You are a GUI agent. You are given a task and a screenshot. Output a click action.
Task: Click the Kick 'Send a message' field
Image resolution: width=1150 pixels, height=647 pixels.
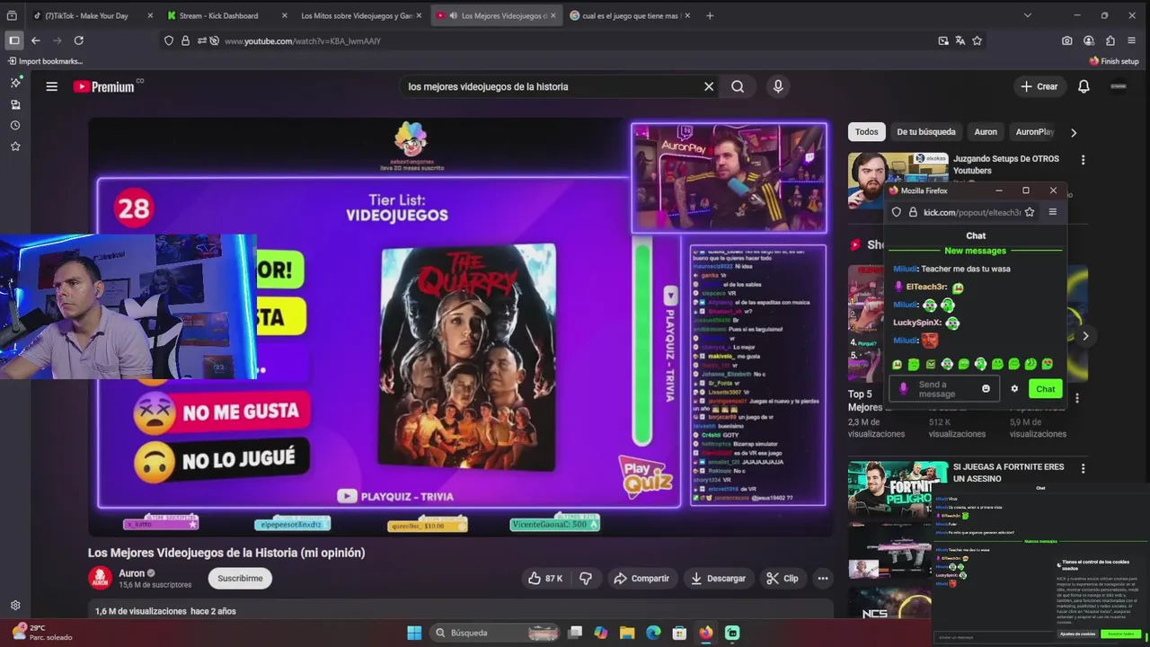point(945,389)
